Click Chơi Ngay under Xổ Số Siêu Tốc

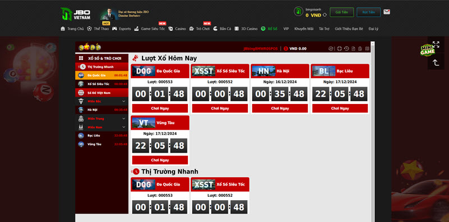coord(220,108)
